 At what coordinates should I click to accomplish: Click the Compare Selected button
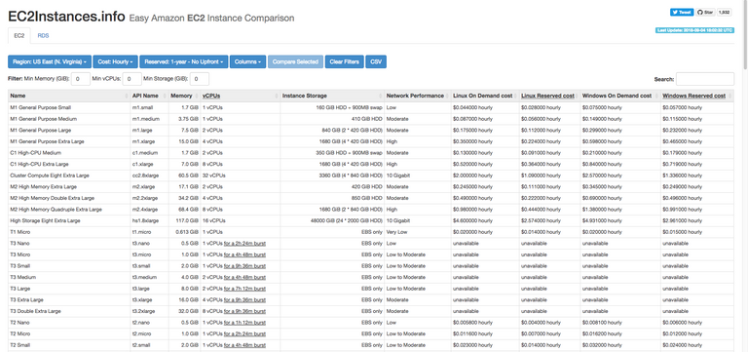point(295,61)
